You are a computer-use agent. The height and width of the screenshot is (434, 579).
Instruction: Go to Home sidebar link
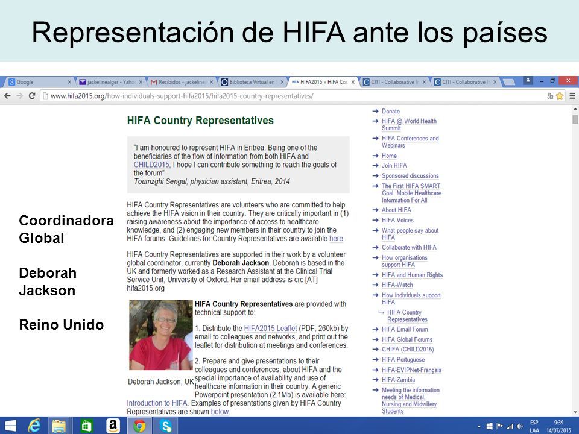coord(389,156)
